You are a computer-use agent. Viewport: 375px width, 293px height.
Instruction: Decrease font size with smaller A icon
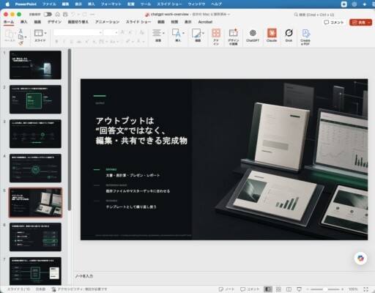coord(130,32)
